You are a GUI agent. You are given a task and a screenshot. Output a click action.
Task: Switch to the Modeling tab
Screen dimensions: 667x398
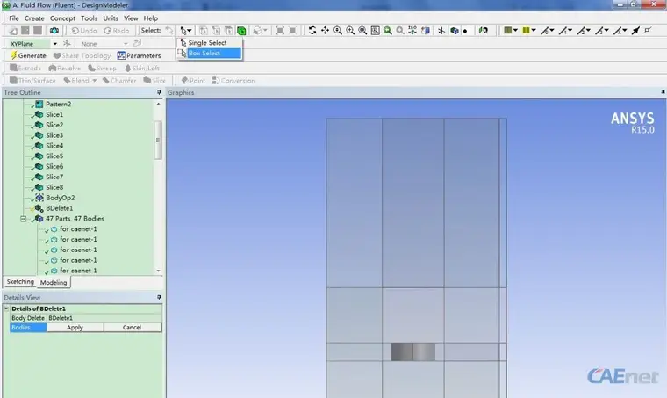(54, 282)
